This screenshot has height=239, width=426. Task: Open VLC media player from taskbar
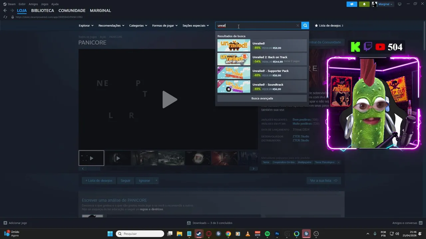coord(248,234)
